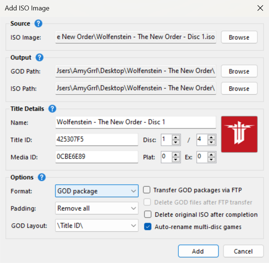Screen dimensions: 269x263
Task: Click the Ex value field
Action: [x=202, y=157]
